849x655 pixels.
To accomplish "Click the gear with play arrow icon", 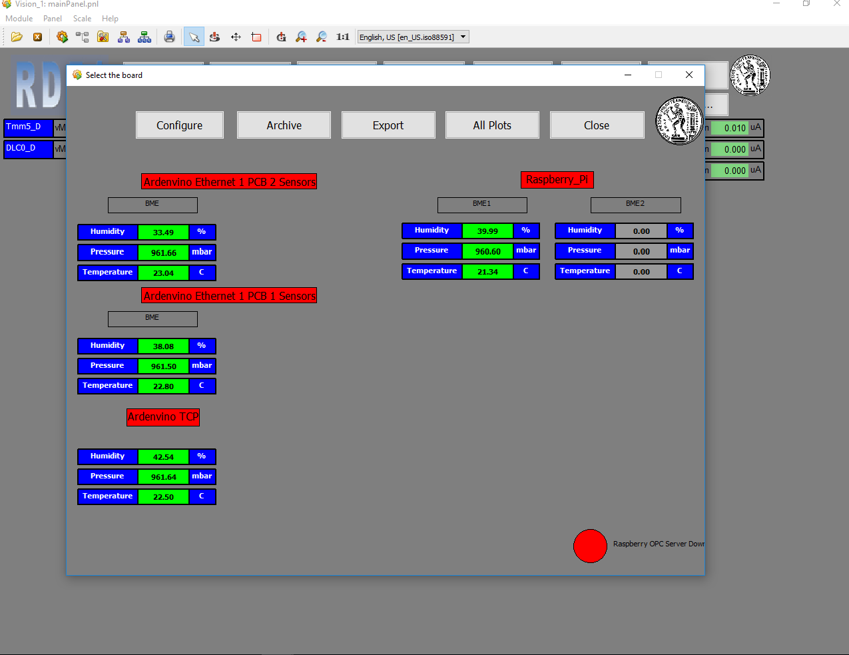I will [x=62, y=37].
